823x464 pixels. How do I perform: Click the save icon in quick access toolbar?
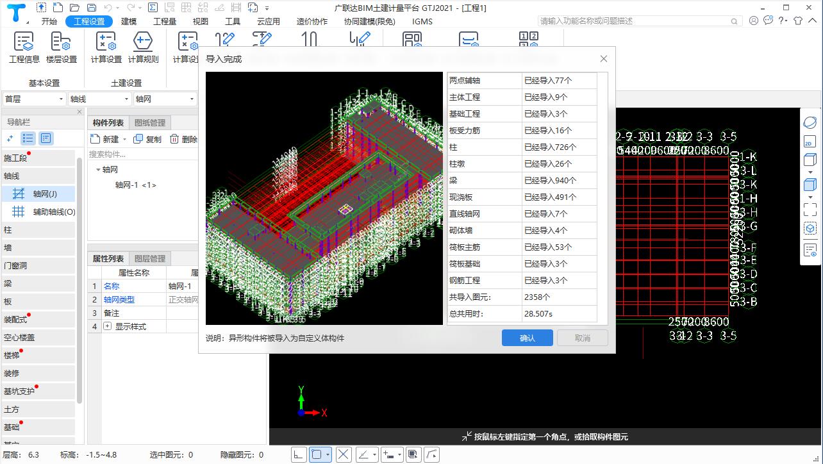tap(91, 8)
